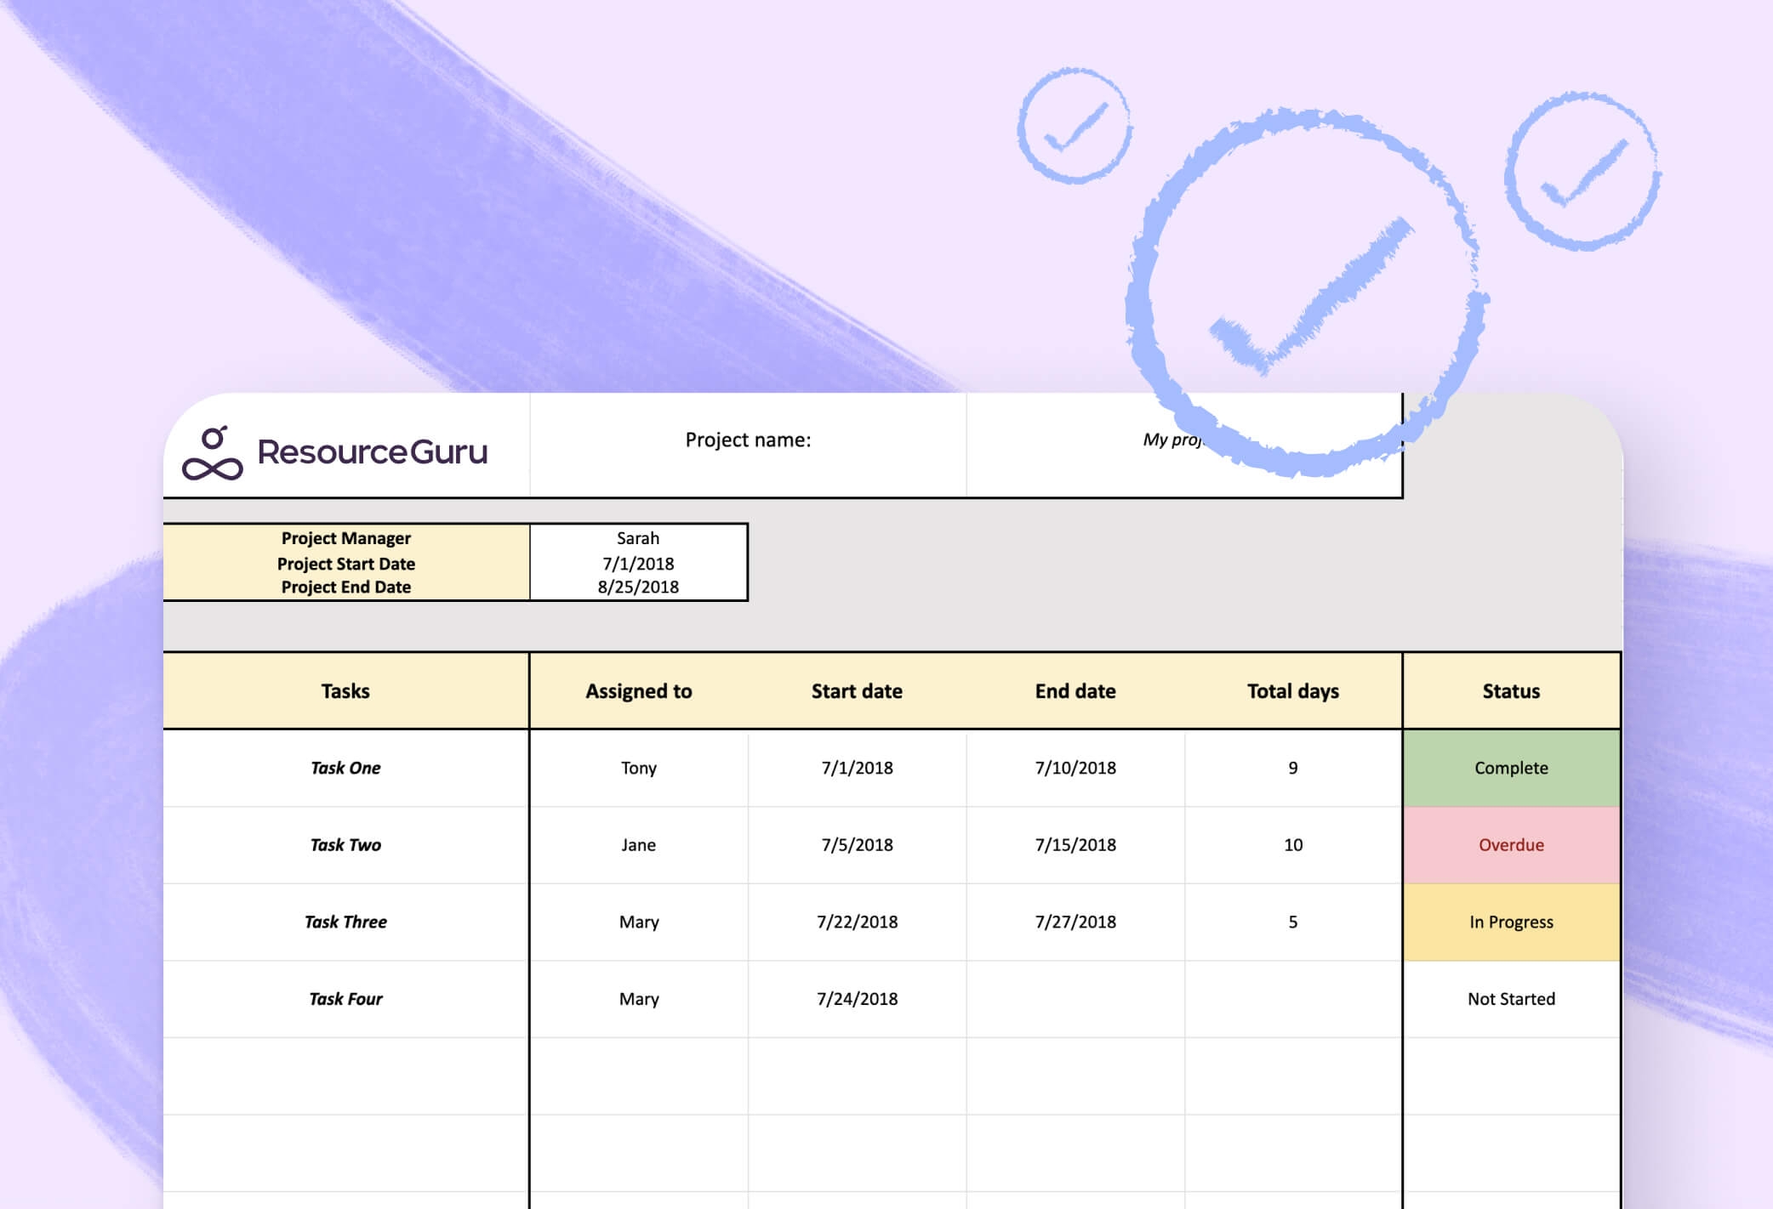The width and height of the screenshot is (1773, 1209).
Task: Select Jane in the Assigned to column
Action: tap(638, 845)
